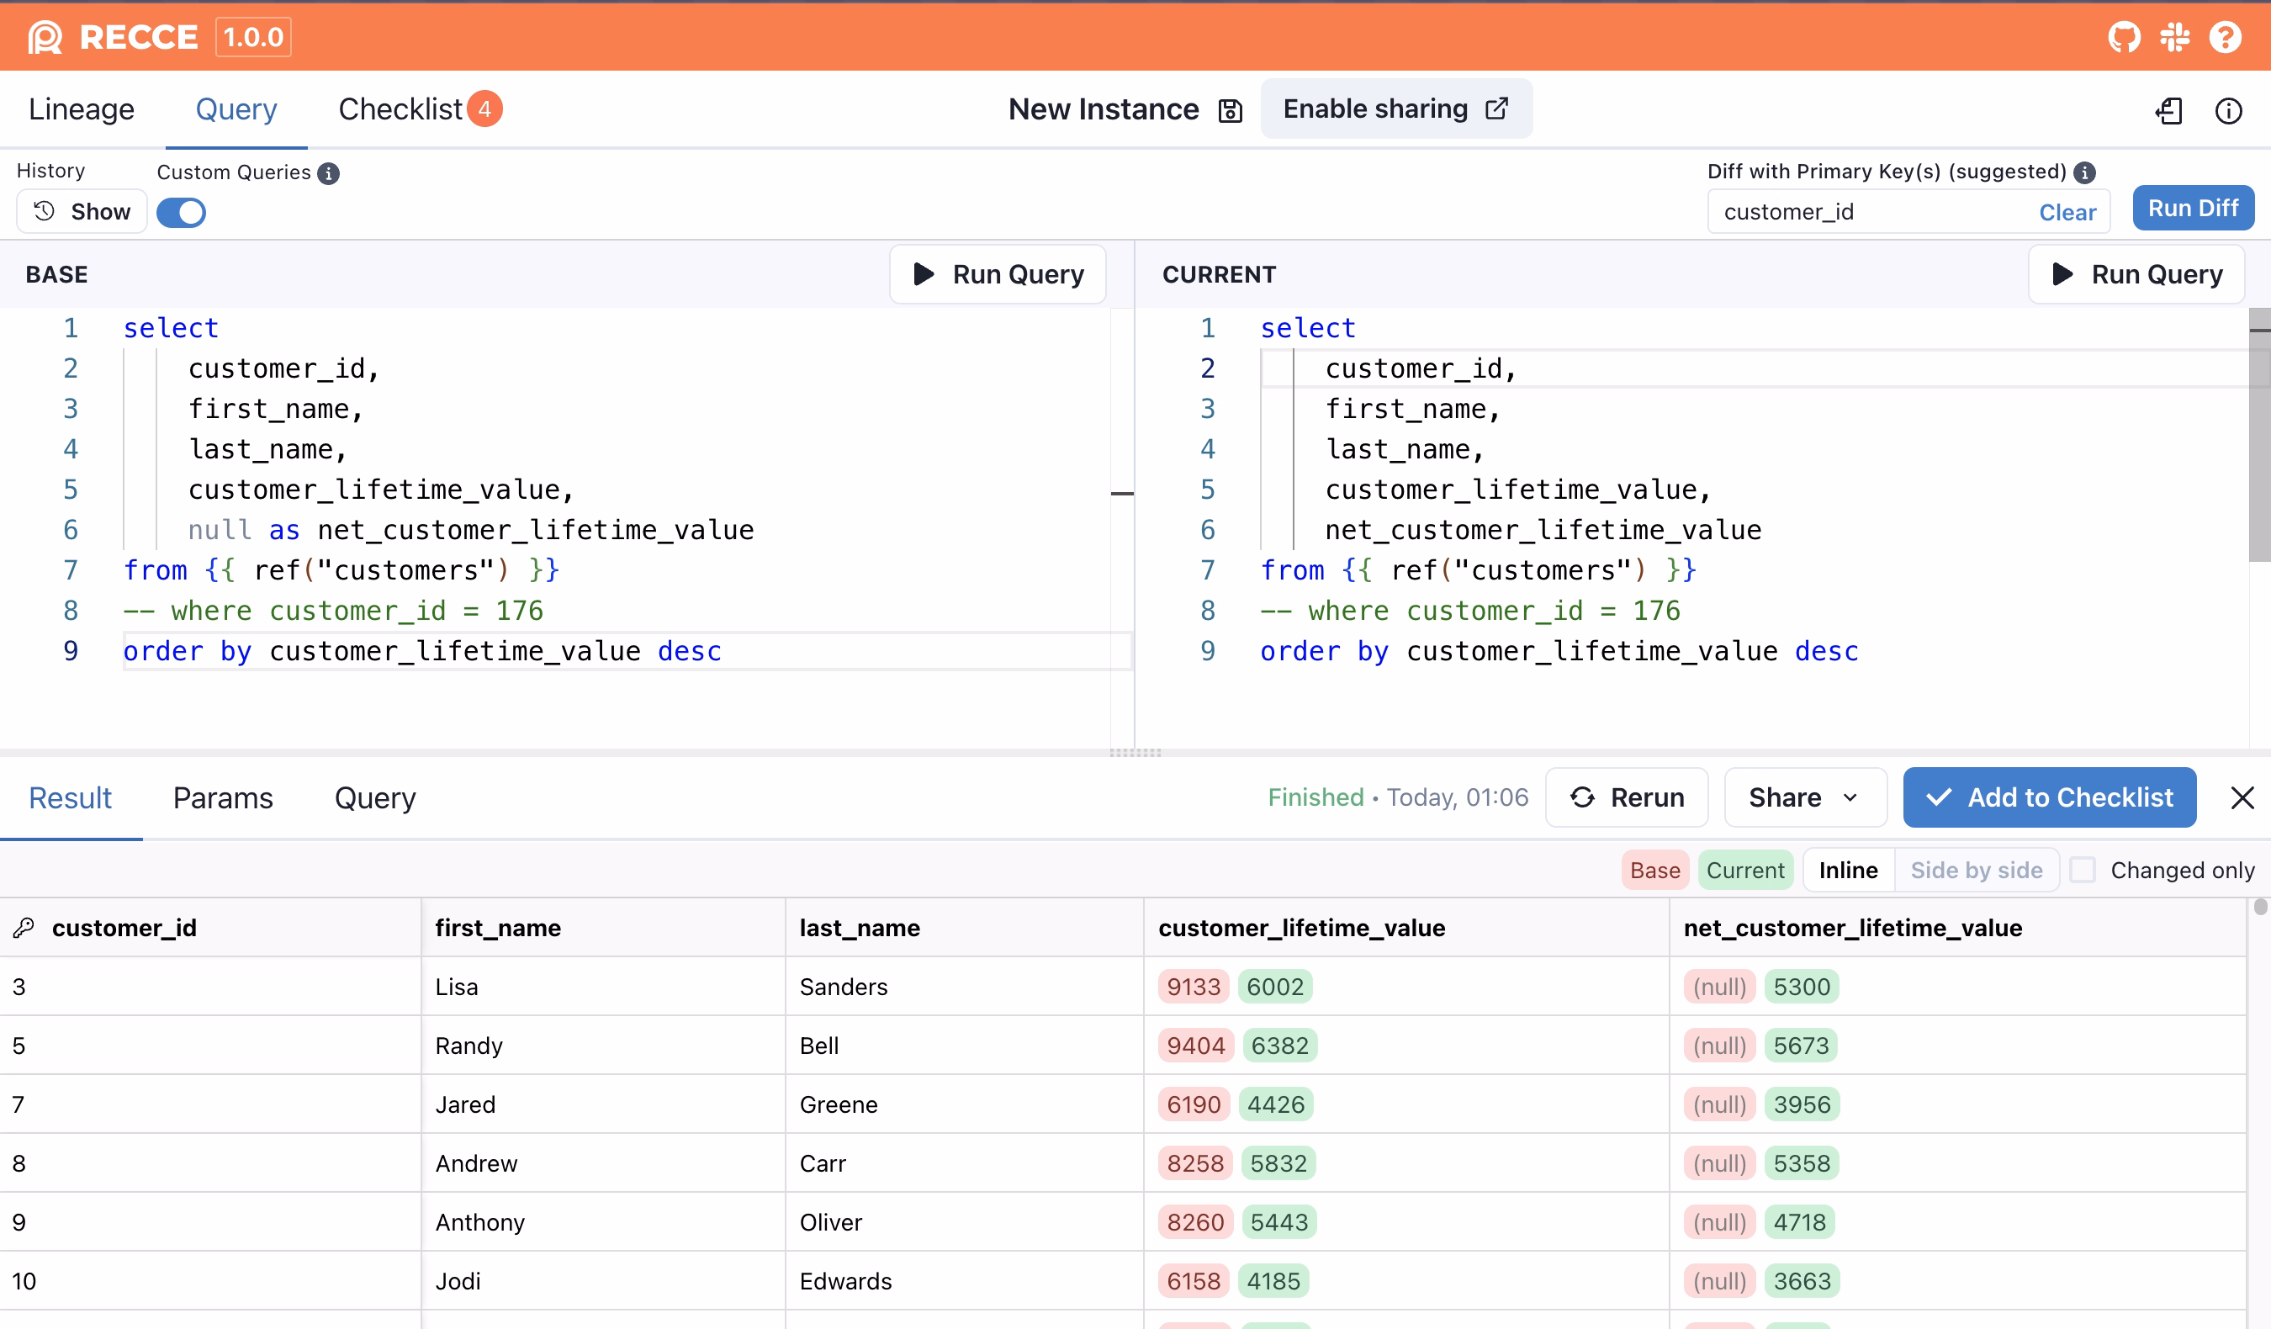2271x1329 pixels.
Task: Click the Rerun button
Action: tap(1627, 797)
